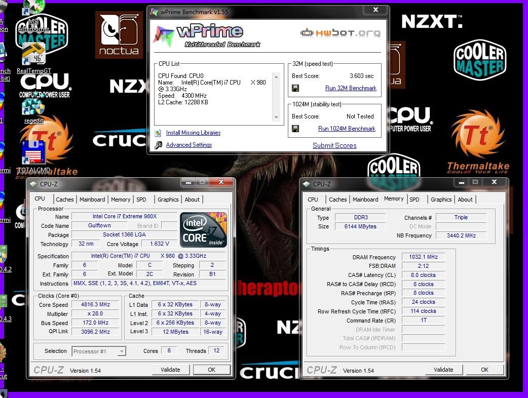The image size is (528, 398).
Task: Click the Code Name value Gulftown
Action: [x=99, y=225]
